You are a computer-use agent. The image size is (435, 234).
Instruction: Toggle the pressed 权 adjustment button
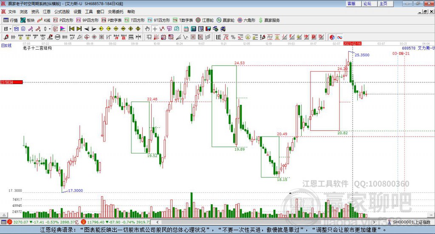click(x=55, y=29)
